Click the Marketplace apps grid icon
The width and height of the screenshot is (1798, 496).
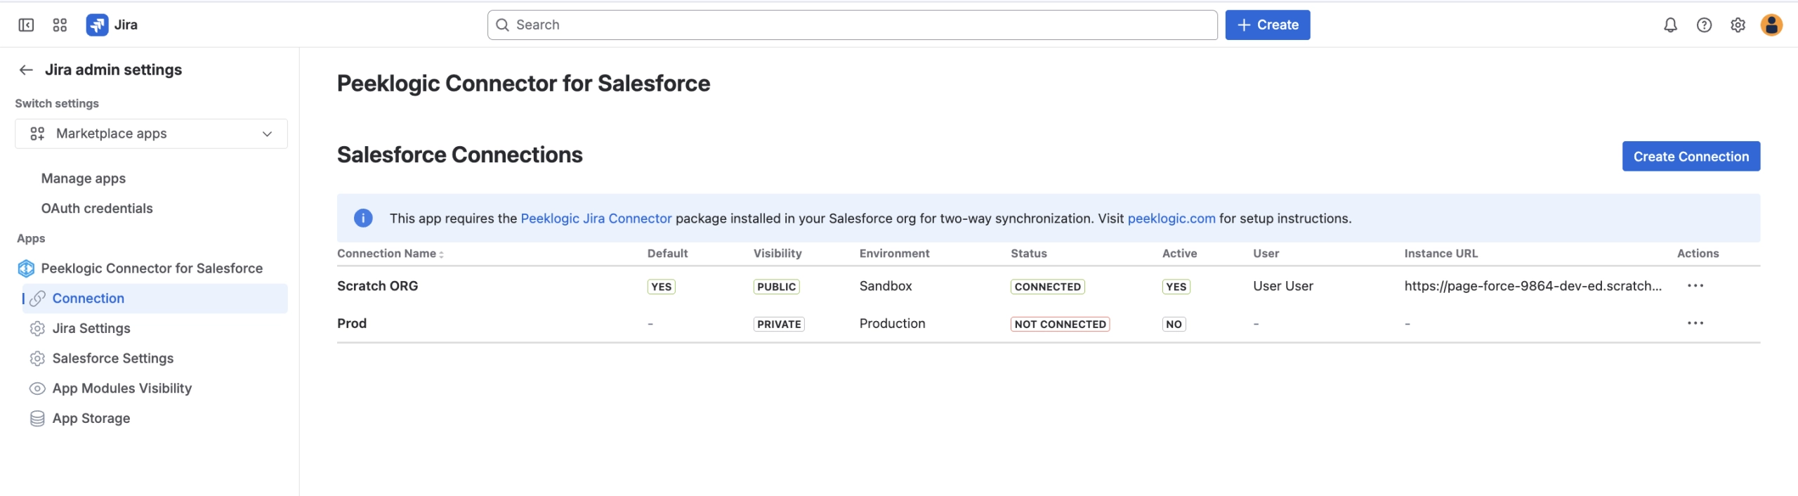[x=37, y=133]
